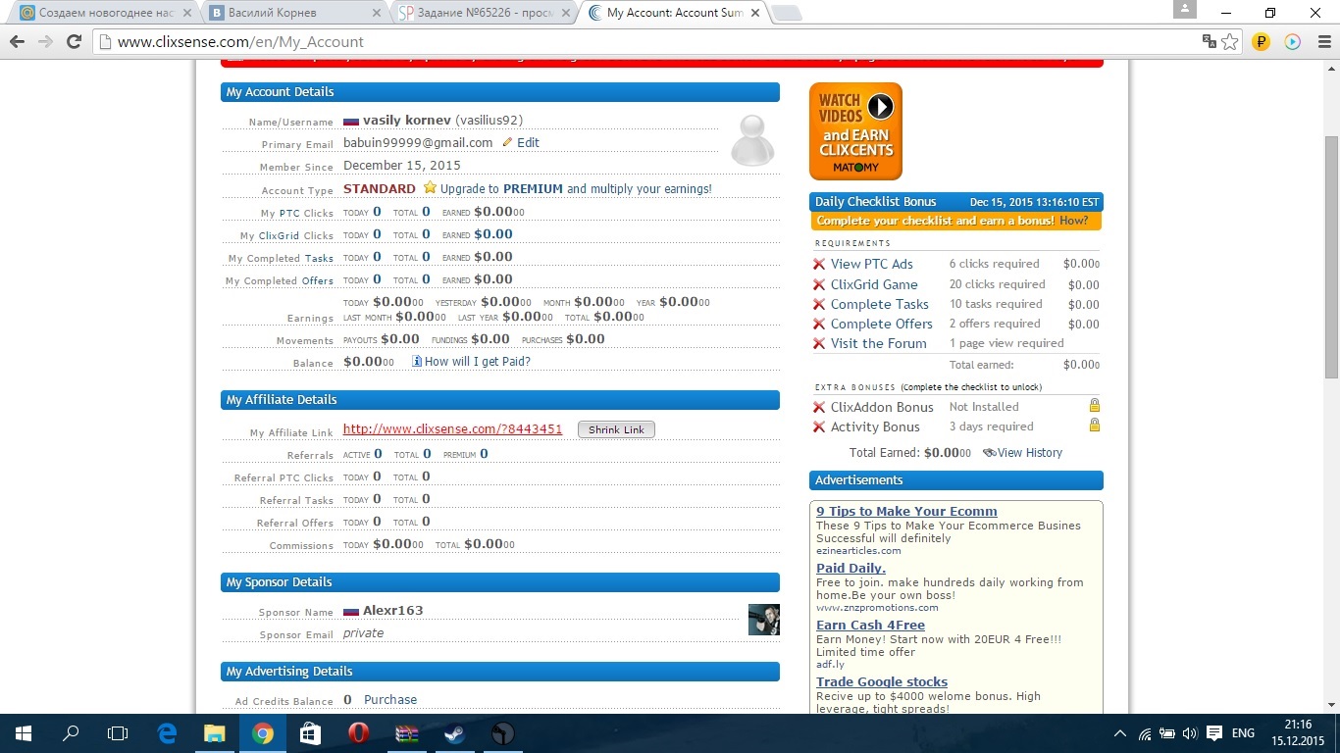Open the colorful play button extension

pyautogui.click(x=1292, y=42)
